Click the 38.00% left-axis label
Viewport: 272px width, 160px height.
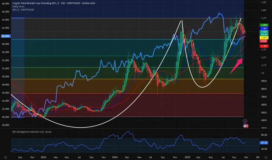click(x=6, y=125)
